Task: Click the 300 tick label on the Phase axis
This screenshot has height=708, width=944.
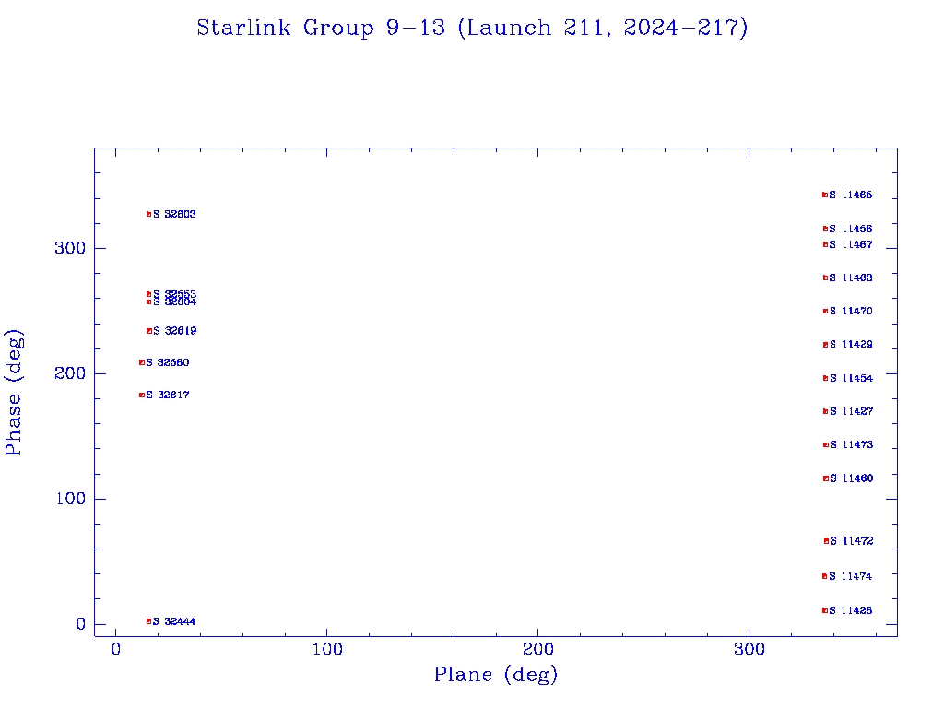Action: click(70, 248)
